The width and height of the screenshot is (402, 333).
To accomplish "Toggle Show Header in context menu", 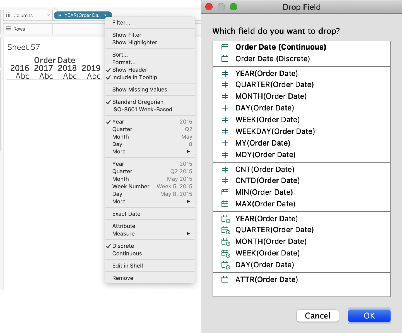I will coord(150,70).
